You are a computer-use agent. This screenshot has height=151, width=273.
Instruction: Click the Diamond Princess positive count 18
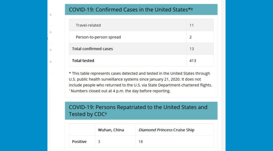click(141, 142)
